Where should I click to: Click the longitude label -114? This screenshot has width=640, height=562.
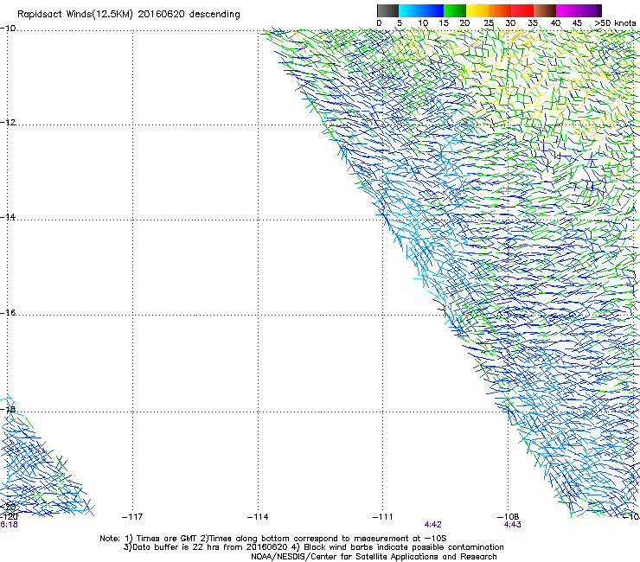tap(258, 517)
